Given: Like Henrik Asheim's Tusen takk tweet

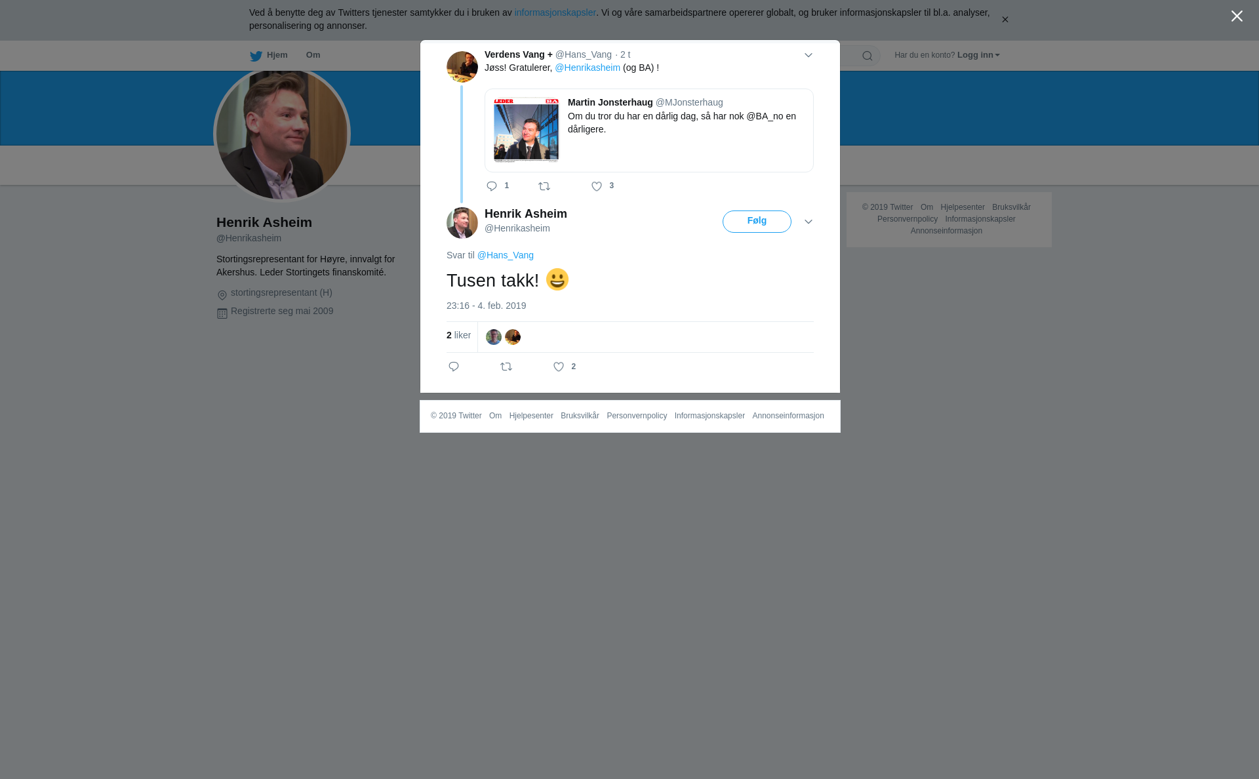Looking at the screenshot, I should pyautogui.click(x=559, y=367).
